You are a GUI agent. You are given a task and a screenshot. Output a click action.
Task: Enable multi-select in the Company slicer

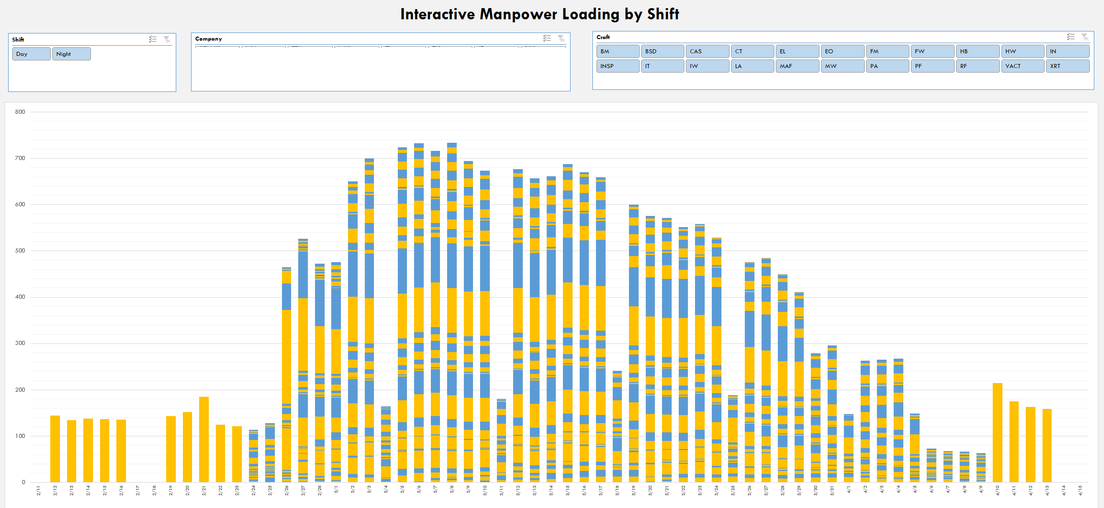[x=547, y=38]
